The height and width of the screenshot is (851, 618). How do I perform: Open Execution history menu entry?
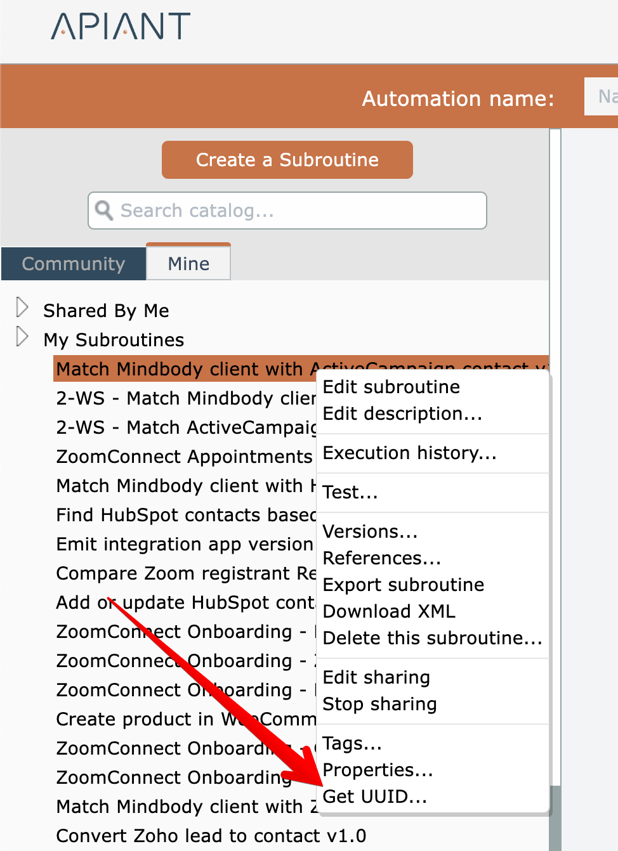409,453
